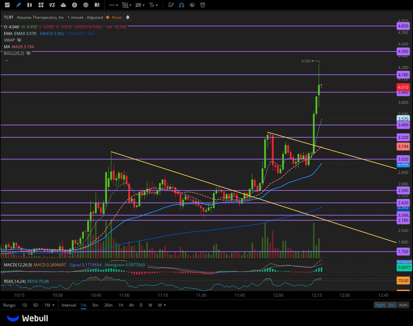The height and width of the screenshot is (326, 413).
Task: Click the EMA200 2.363 legend label
Action: tap(81, 33)
